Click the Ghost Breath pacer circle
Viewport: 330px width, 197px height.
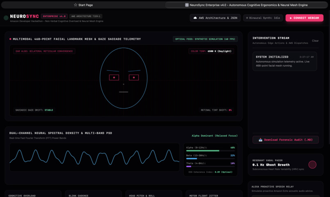(x=312, y=165)
